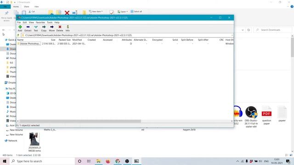Click the Info button in 7-Zip toolbar

[68, 28]
